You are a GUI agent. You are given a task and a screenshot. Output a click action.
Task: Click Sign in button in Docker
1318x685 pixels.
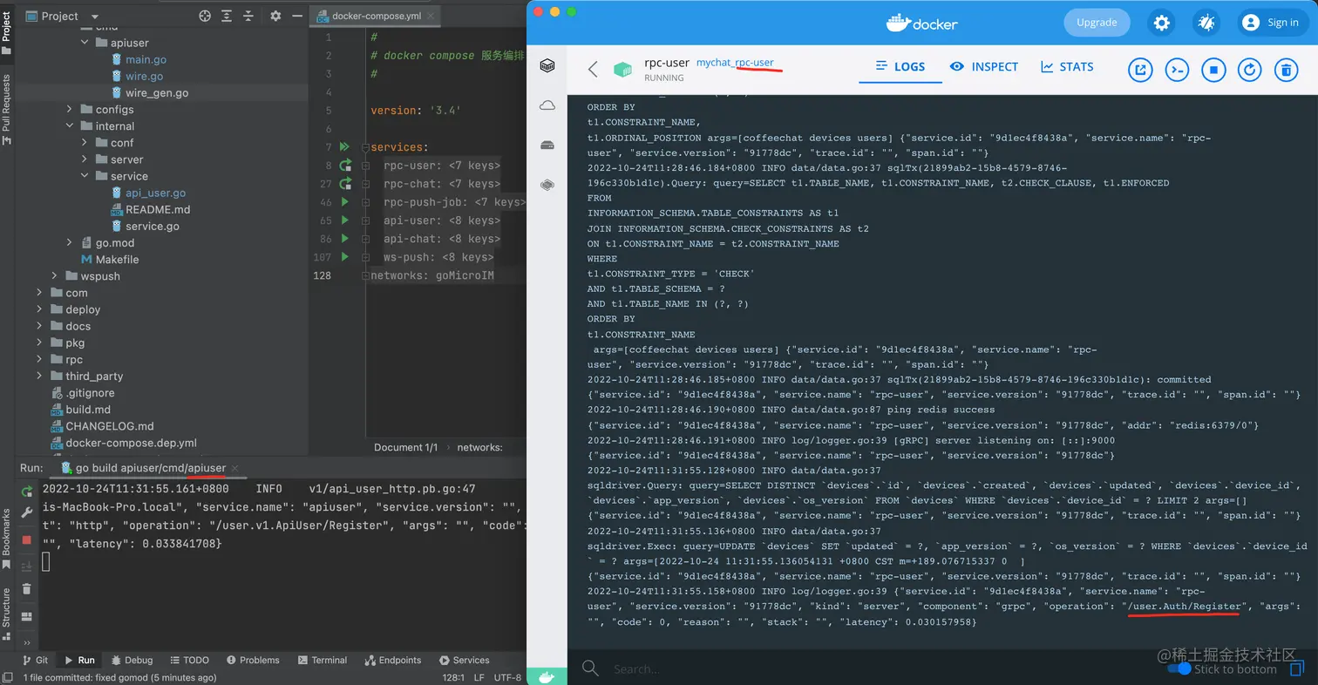[x=1272, y=23]
